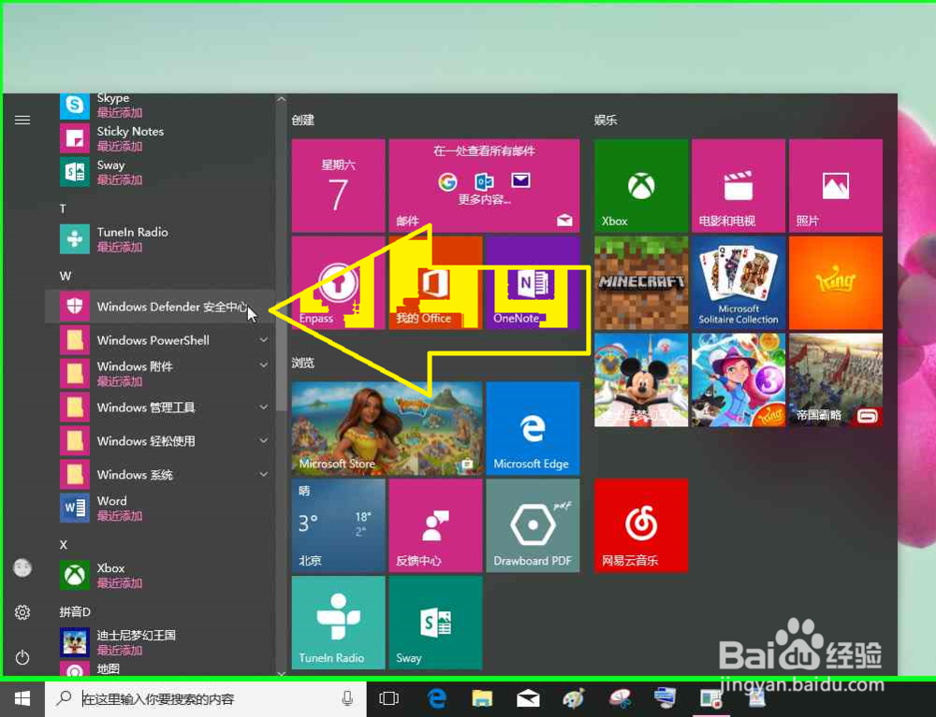The height and width of the screenshot is (717, 936).
Task: Open the Xbox green tile
Action: (641, 185)
